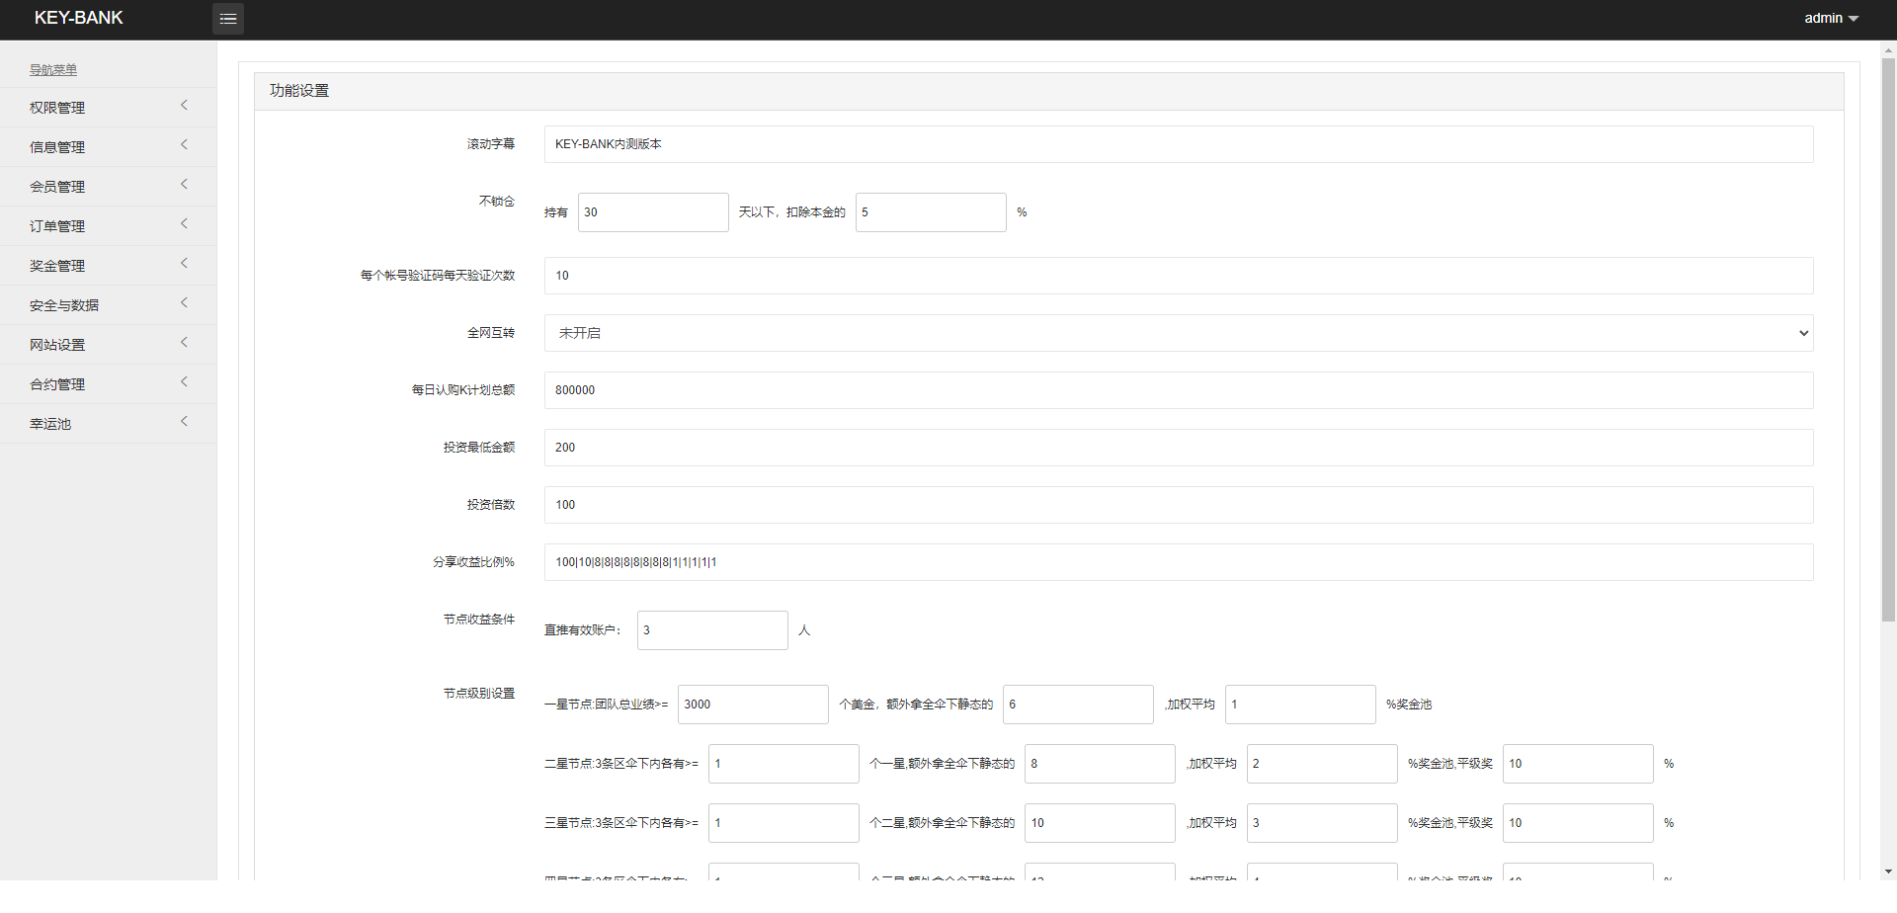The height and width of the screenshot is (913, 1897).
Task: Click 三星节点 平级奖 input showing 10
Action: (1578, 823)
